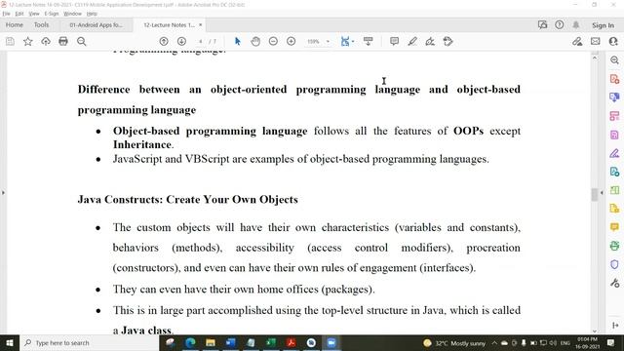Viewport: 624px width, 351px height.
Task: Go to previous page with up arrow
Action: (164, 41)
